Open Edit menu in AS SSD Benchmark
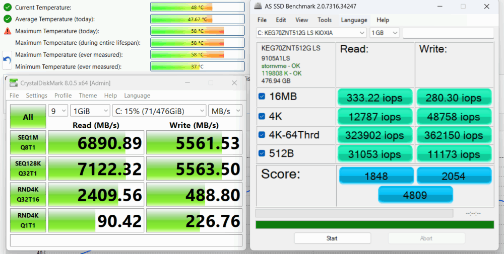The height and width of the screenshot is (254, 504). [281, 20]
